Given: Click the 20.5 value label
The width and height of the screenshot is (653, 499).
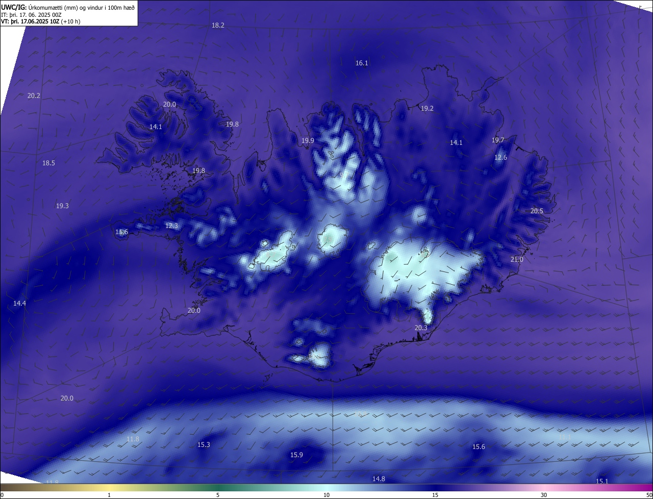Looking at the screenshot, I should tap(537, 211).
